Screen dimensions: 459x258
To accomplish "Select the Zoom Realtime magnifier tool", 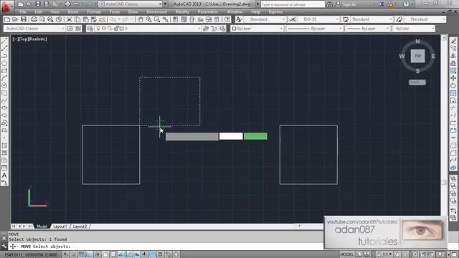I will pyautogui.click(x=148, y=19).
